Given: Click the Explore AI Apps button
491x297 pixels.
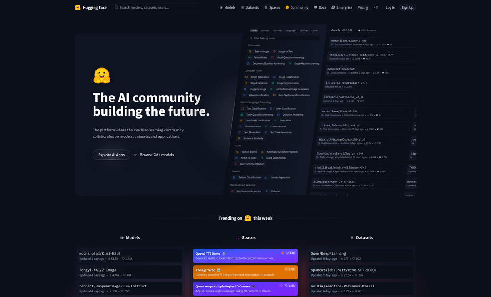Looking at the screenshot, I should 111,155.
